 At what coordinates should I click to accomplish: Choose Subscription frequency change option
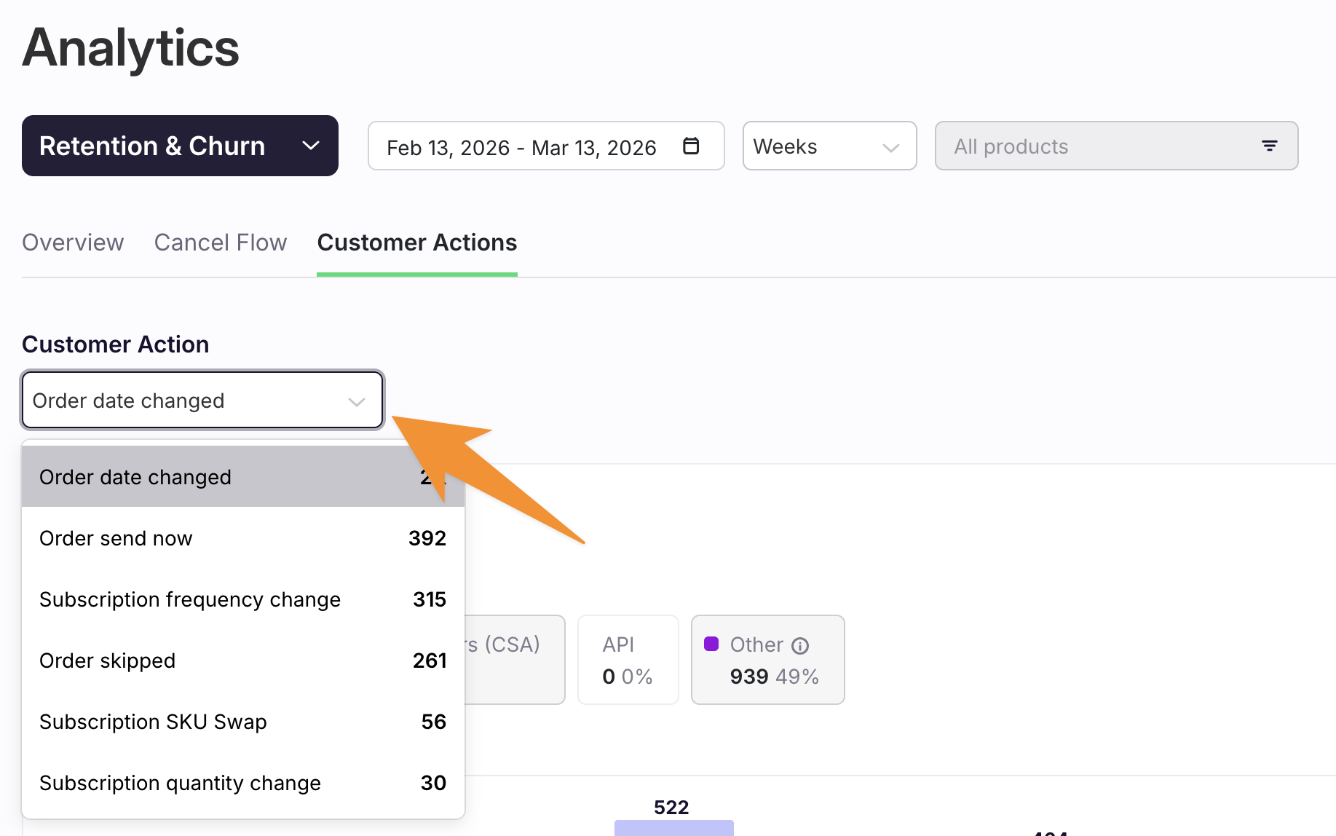(242, 599)
